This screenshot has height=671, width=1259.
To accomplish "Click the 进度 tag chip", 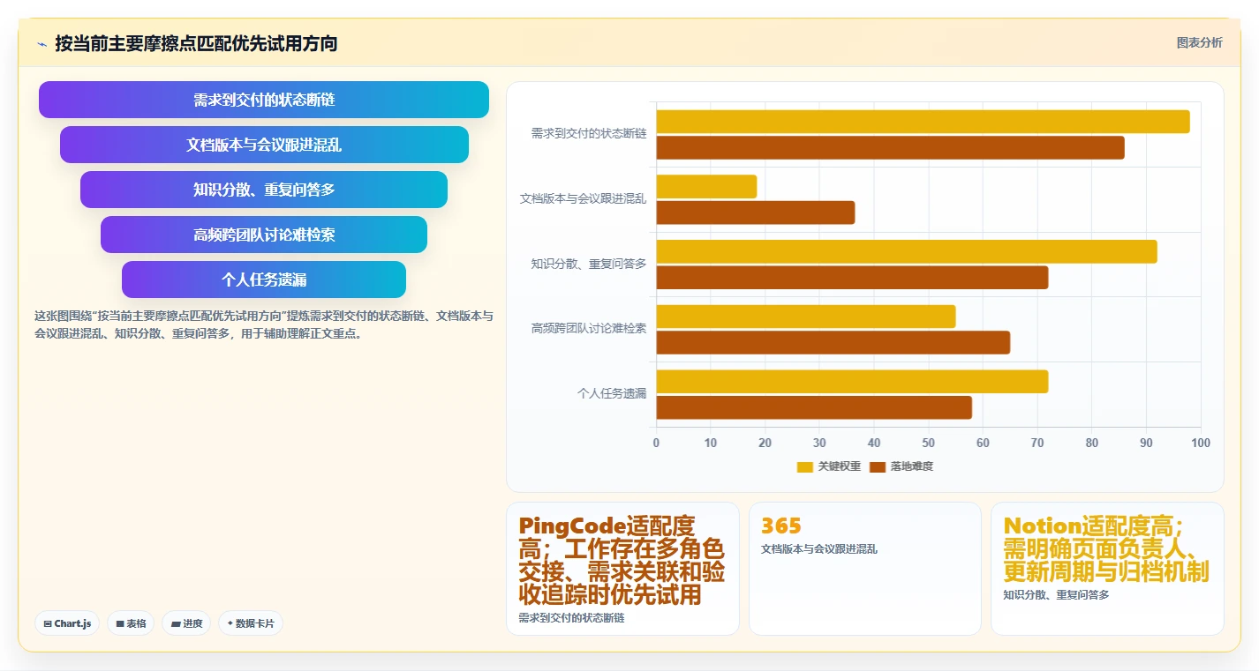I will [186, 623].
